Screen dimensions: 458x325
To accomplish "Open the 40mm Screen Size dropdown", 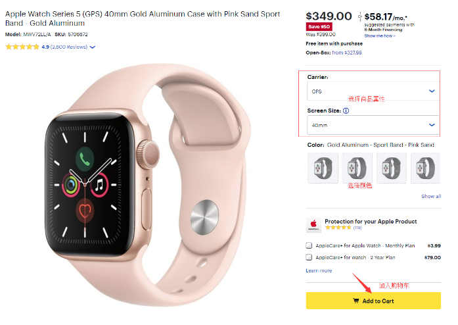I will point(373,125).
